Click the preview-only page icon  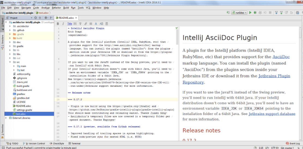(107, 24)
